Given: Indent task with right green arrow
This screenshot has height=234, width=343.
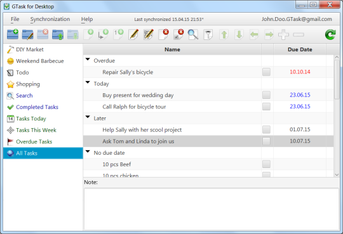Looking at the screenshot, I should (269, 34).
